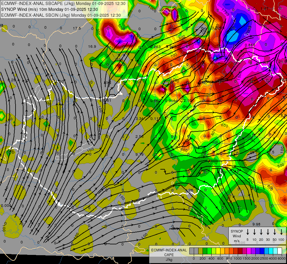Screen dimensions: 287x264
Task: Click the 10 m/s wind arrow in legend
Action: 254,232
